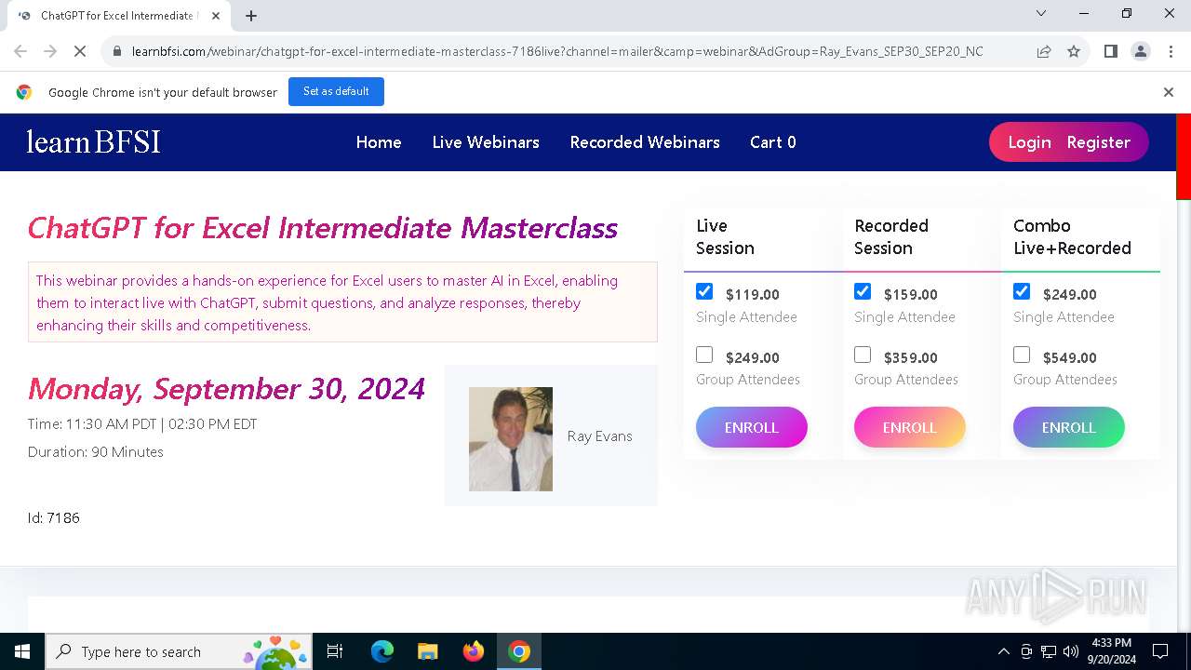
Task: Click the share page icon
Action: pyautogui.click(x=1044, y=51)
